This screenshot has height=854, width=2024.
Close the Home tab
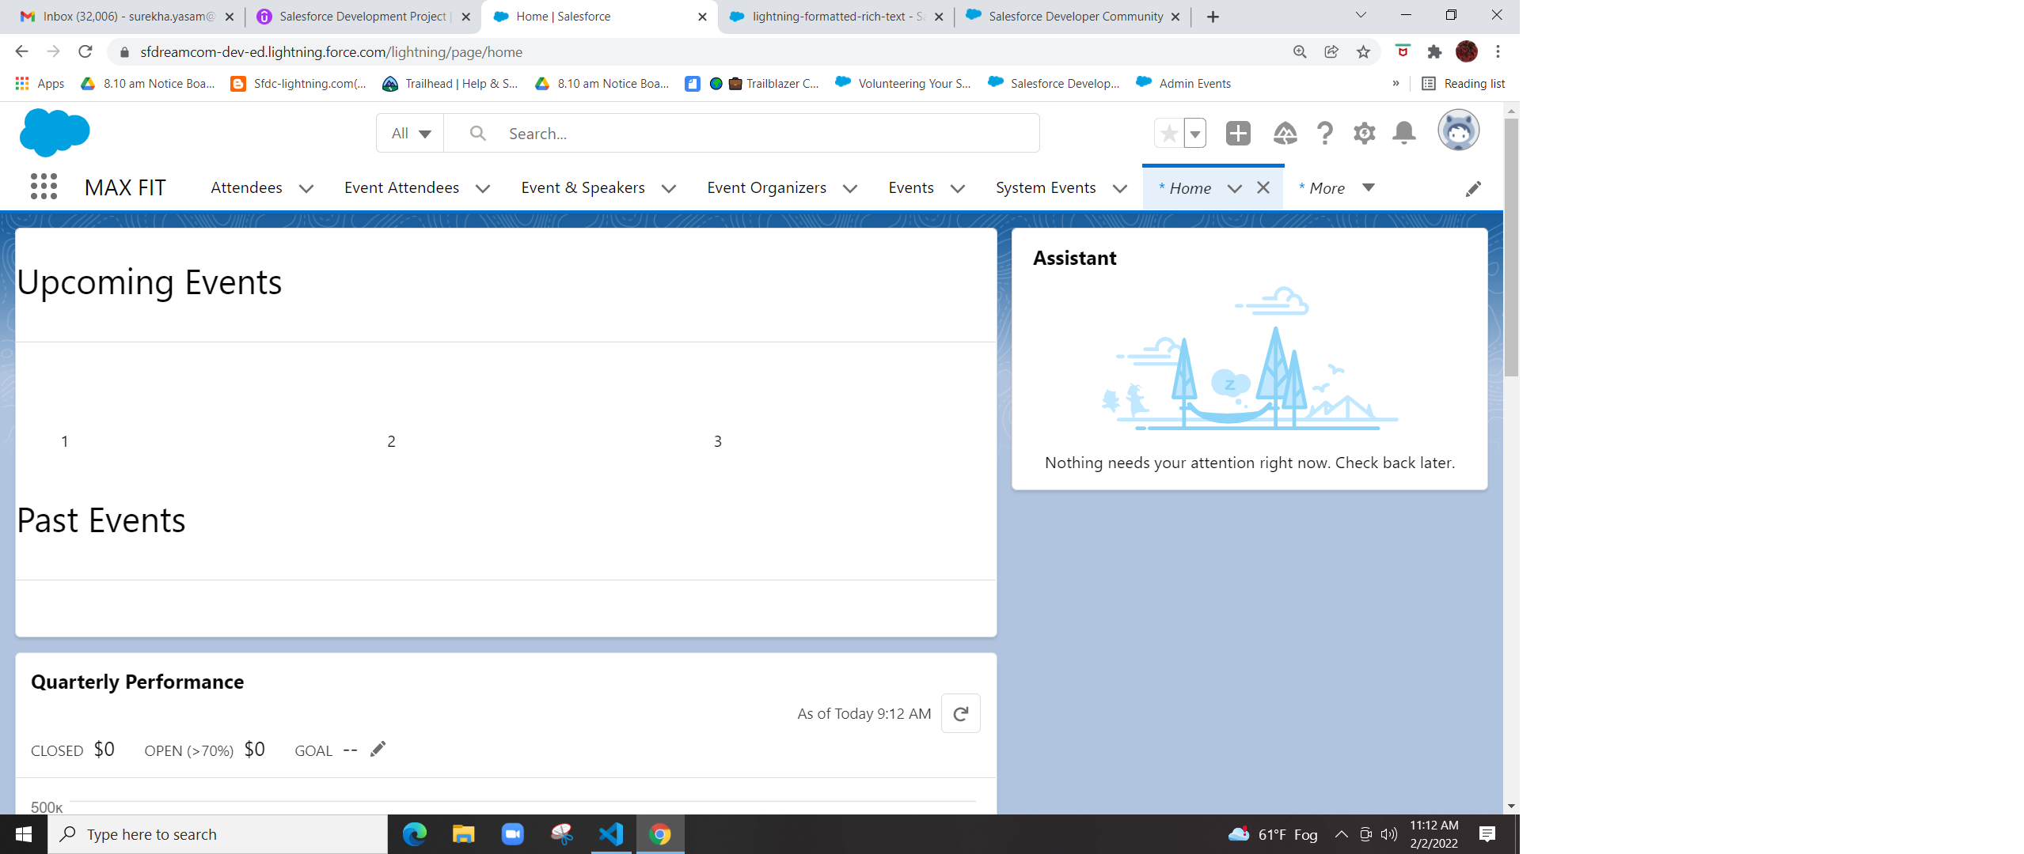1263,187
